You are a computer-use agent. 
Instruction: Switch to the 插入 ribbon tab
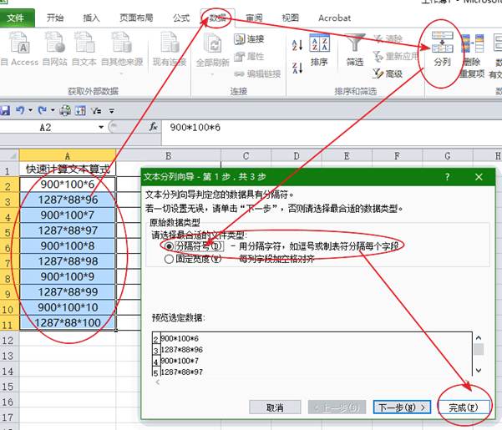[x=92, y=18]
